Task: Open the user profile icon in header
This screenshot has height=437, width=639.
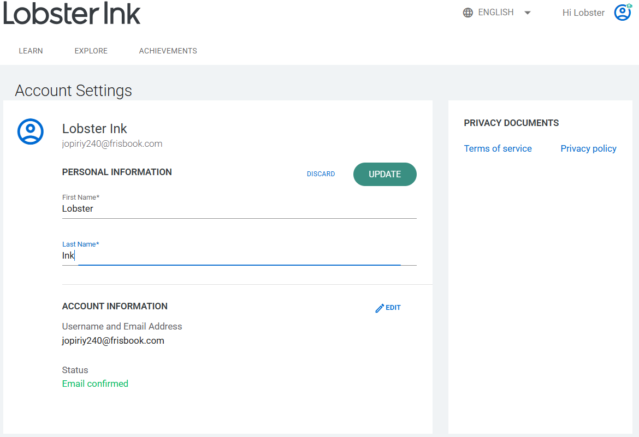Action: click(x=623, y=12)
